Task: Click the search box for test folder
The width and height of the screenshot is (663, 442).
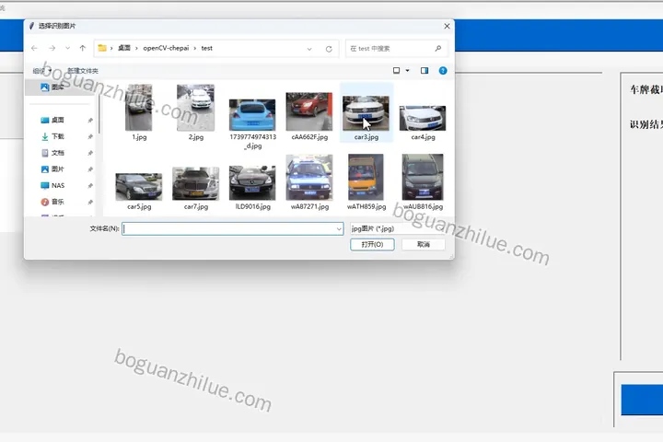Action: tap(397, 49)
